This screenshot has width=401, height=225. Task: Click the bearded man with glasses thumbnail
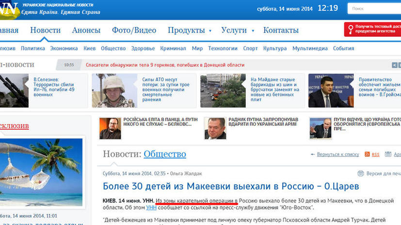[110, 128]
